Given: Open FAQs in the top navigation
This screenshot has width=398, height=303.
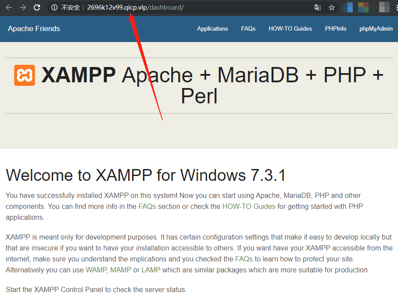Looking at the screenshot, I should [248, 28].
